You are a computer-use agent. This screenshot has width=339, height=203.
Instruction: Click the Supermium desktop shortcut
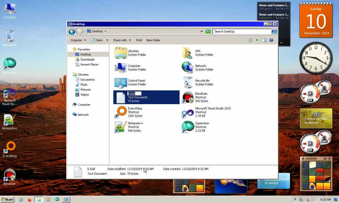(10, 66)
